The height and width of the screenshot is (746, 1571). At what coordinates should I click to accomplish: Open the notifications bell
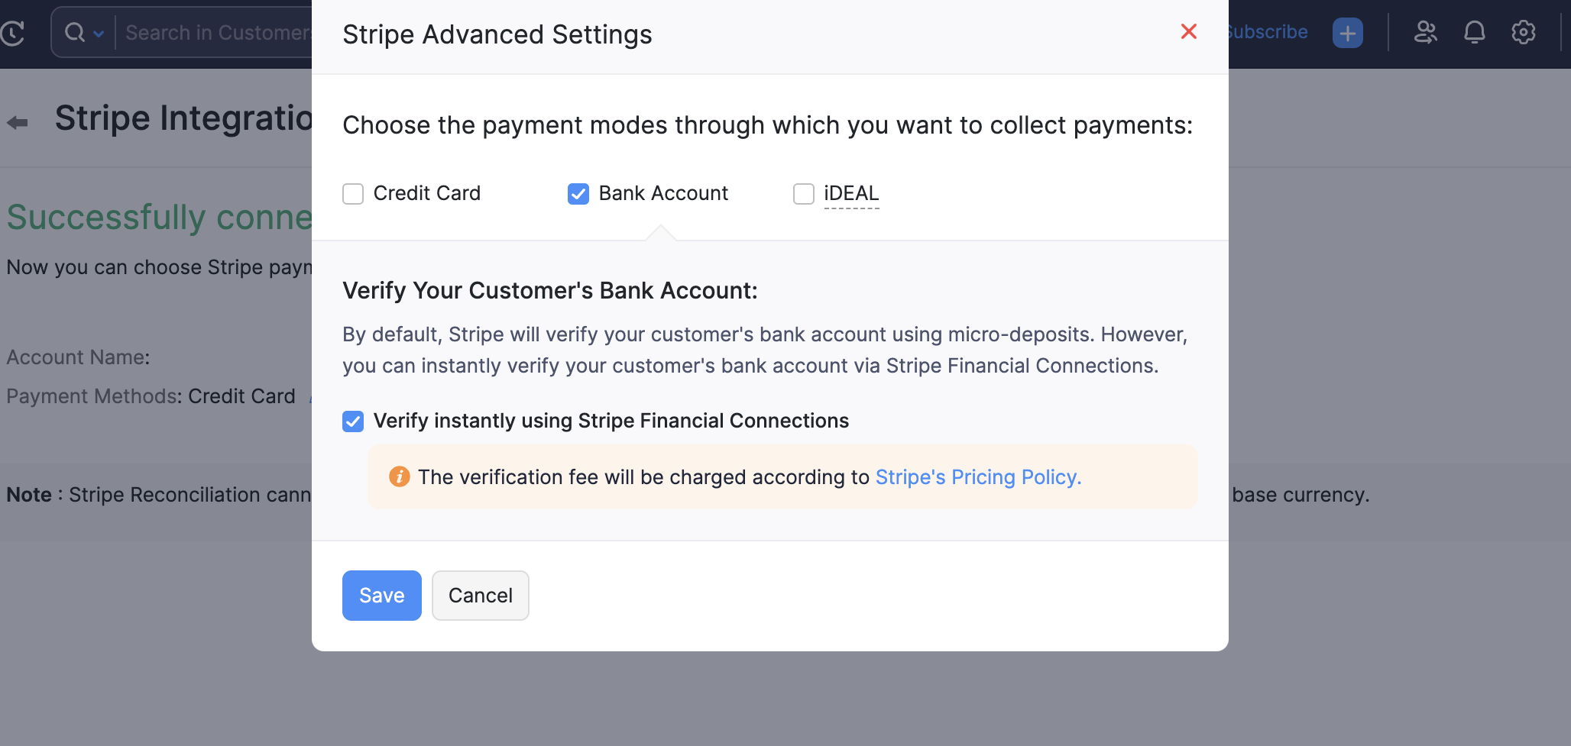coord(1474,32)
